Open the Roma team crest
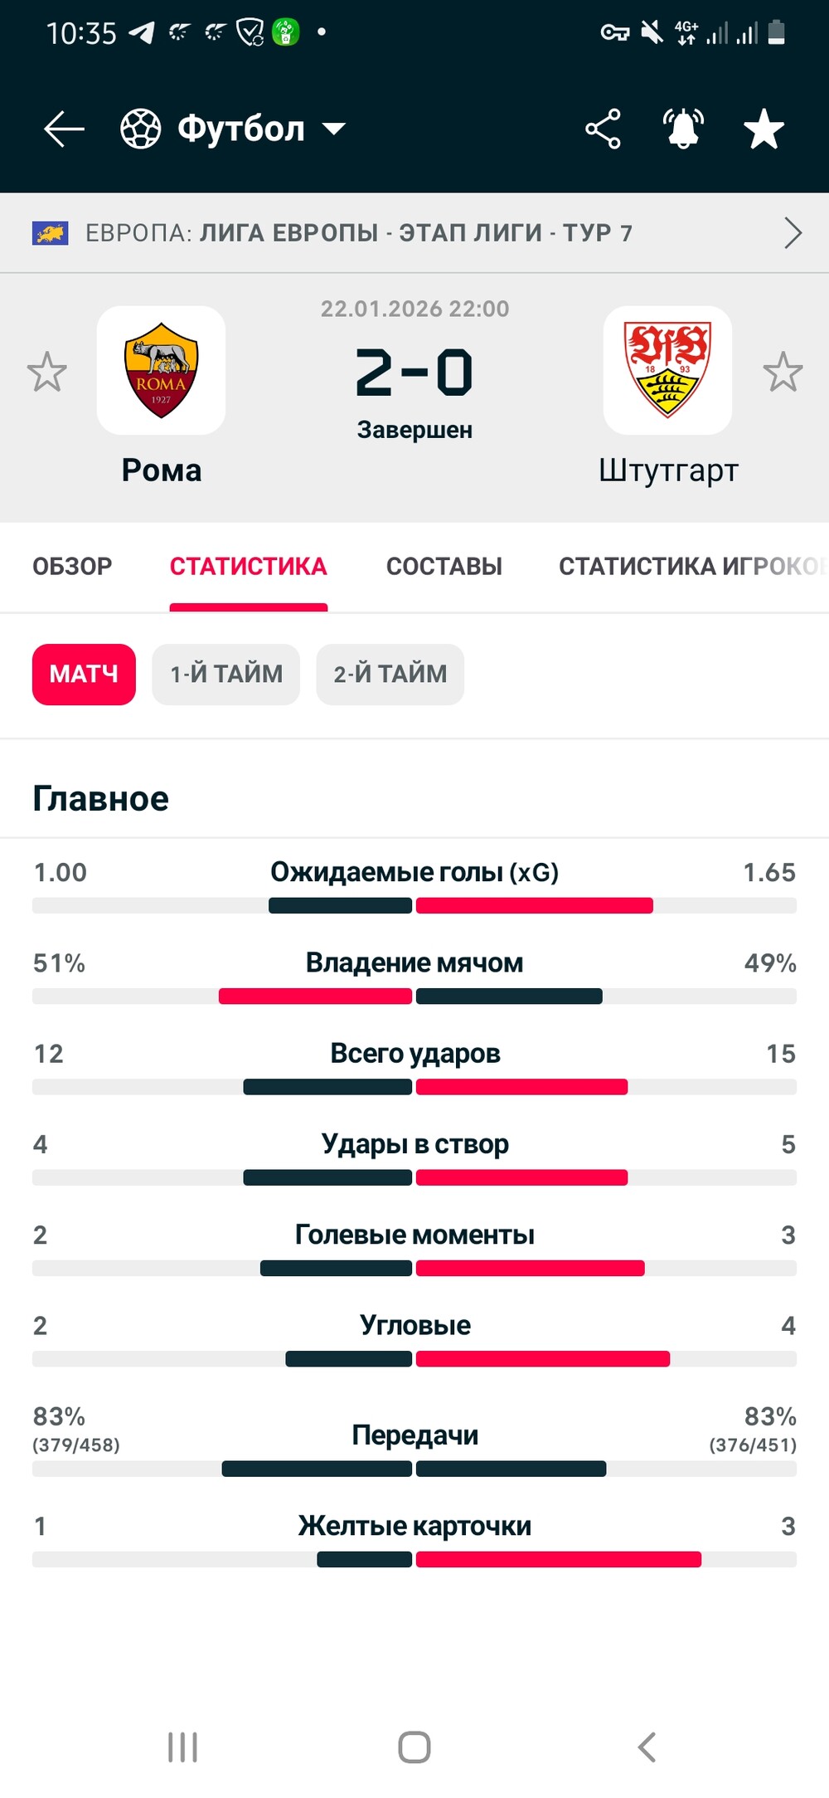This screenshot has height=1798, width=829. (x=161, y=370)
